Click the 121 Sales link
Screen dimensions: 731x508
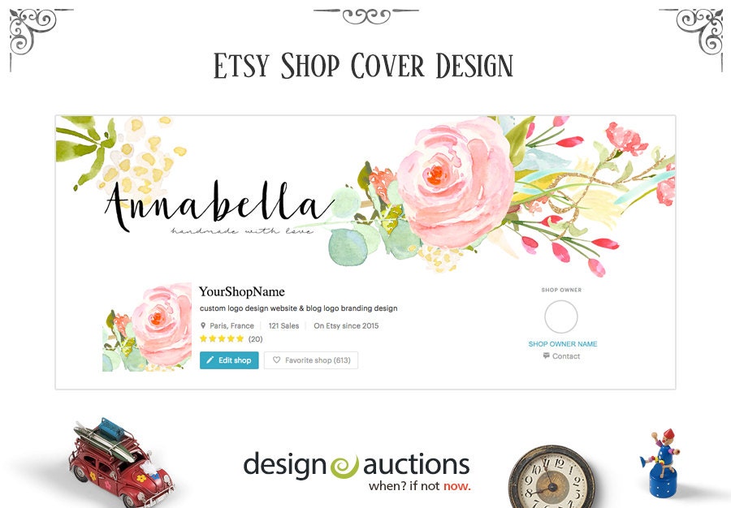(x=283, y=326)
